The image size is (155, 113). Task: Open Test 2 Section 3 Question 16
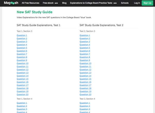point(86,82)
